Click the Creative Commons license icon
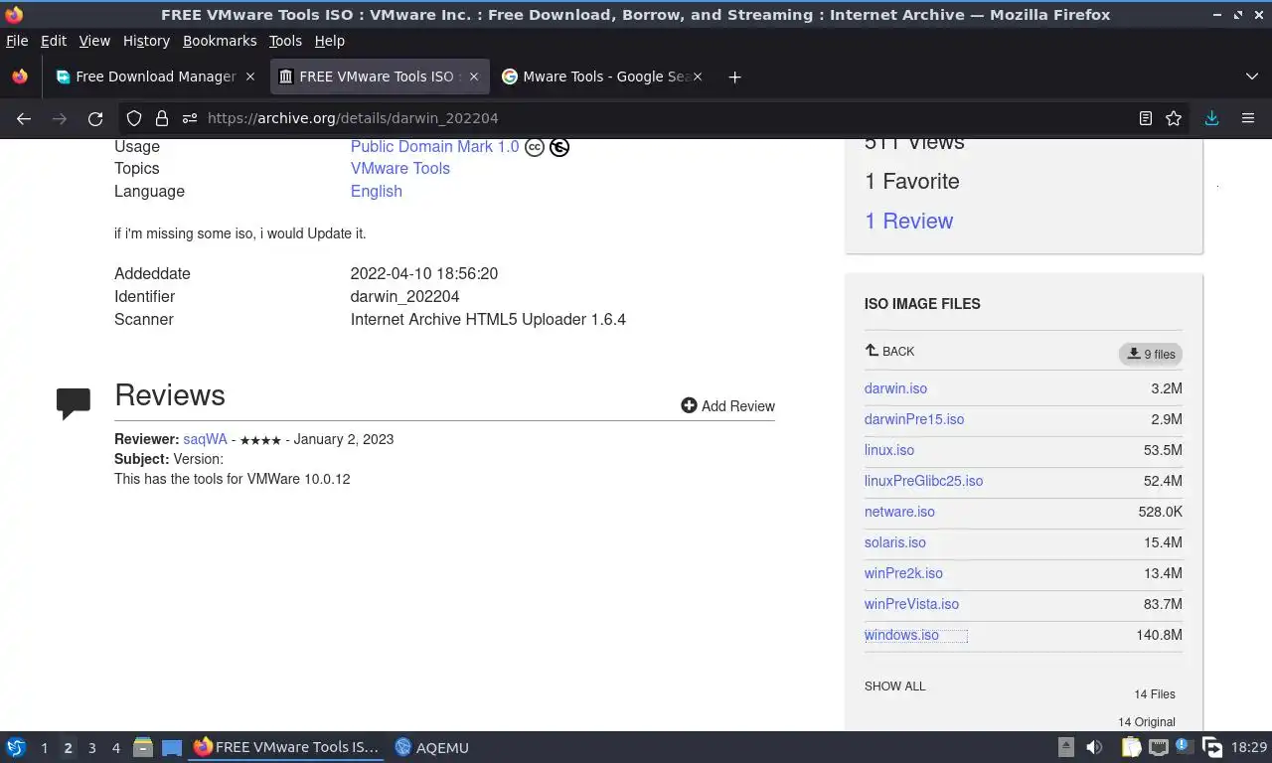 [535, 147]
